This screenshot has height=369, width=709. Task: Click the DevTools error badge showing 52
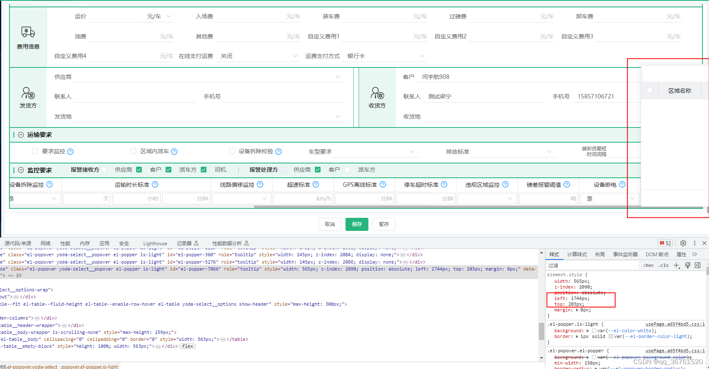tap(665, 243)
